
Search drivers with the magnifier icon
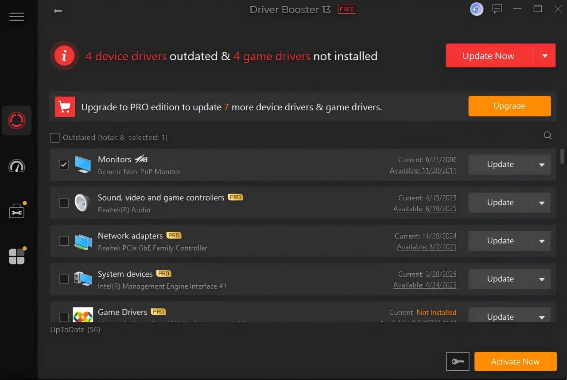548,136
